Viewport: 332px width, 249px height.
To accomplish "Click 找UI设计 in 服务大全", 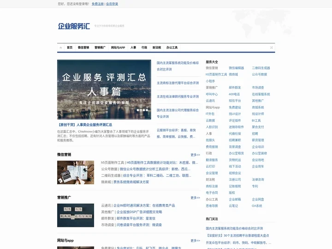I will tap(235, 114).
